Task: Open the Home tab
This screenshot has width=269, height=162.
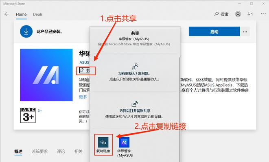Action: pyautogui.click(x=21, y=15)
